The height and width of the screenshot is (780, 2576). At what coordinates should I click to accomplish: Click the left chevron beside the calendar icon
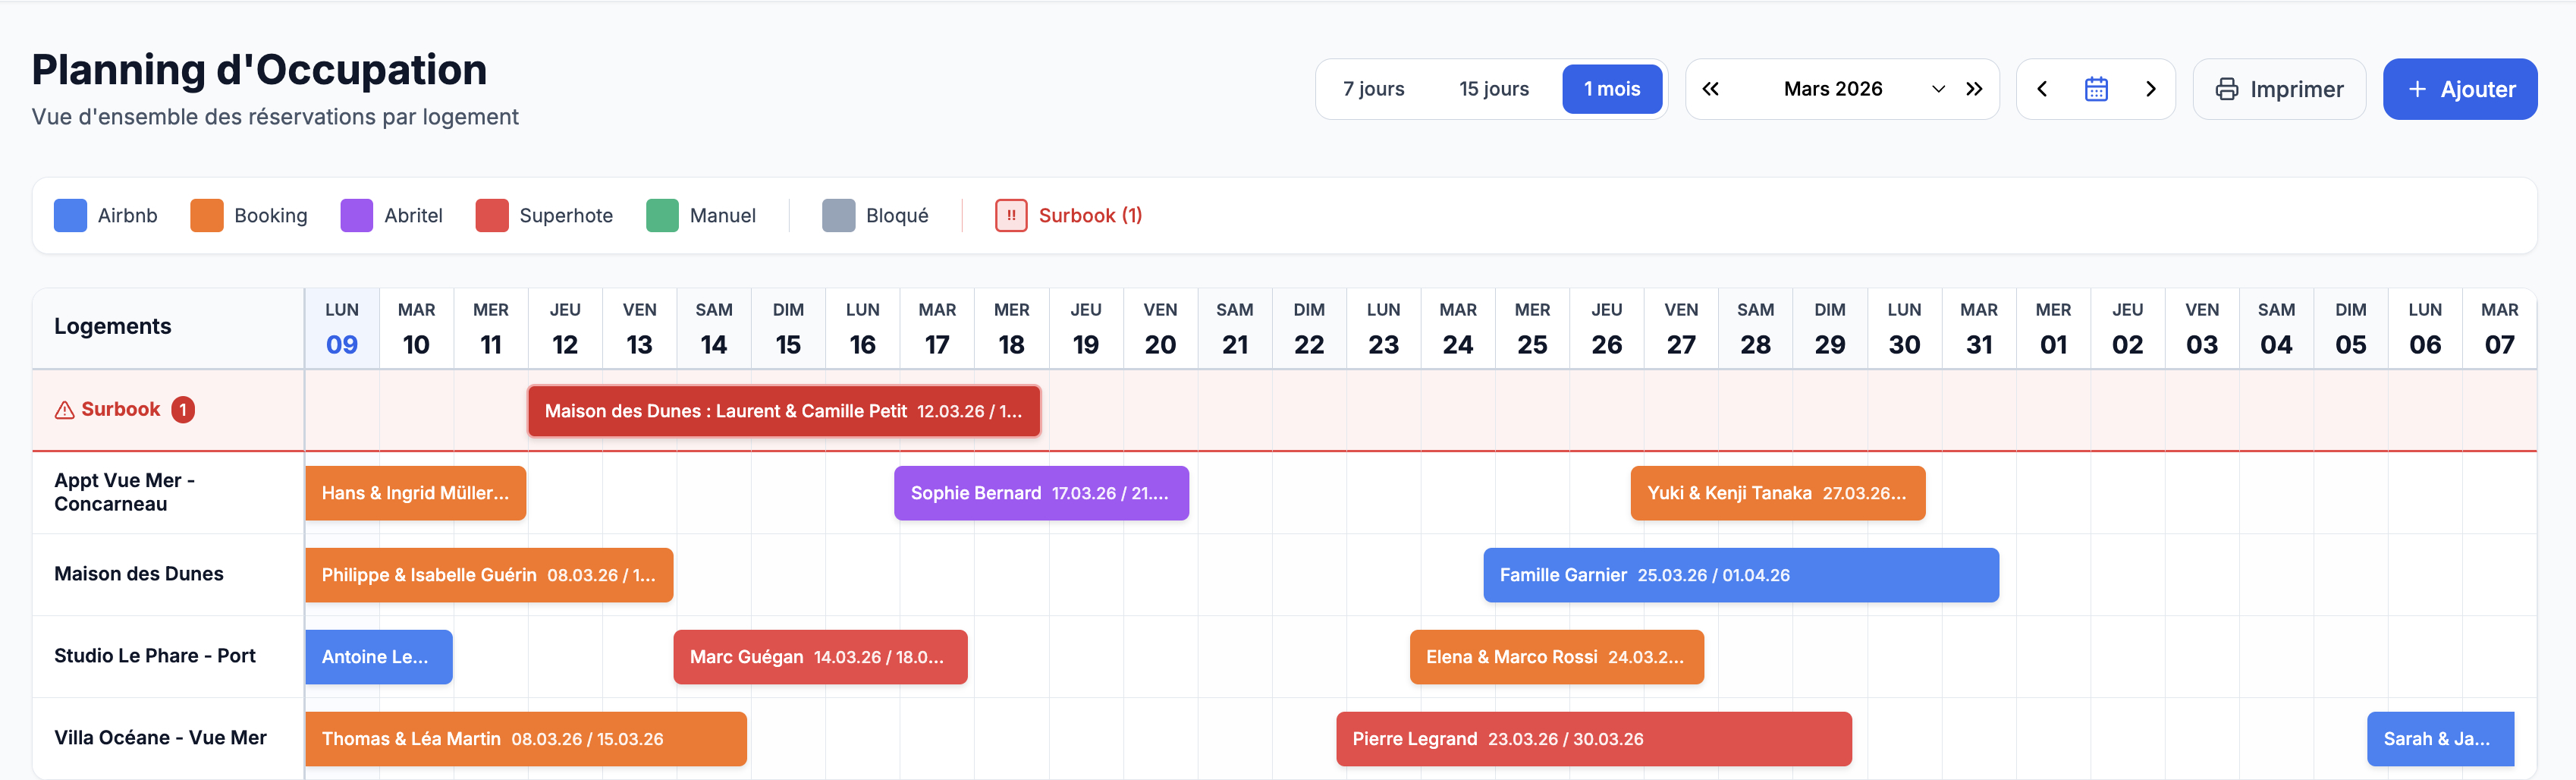click(2042, 89)
